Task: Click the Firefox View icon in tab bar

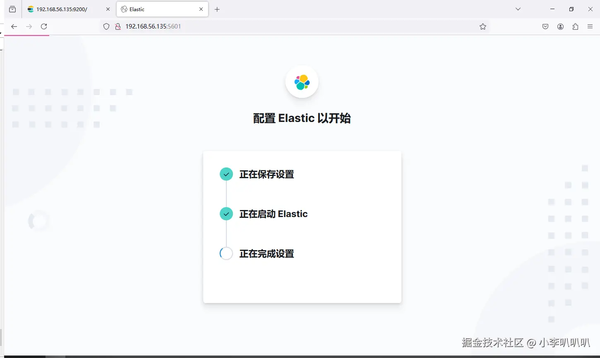Action: pyautogui.click(x=12, y=9)
